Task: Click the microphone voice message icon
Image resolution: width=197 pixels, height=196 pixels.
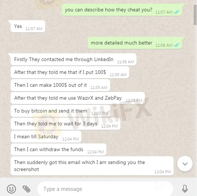Action: coord(185,189)
